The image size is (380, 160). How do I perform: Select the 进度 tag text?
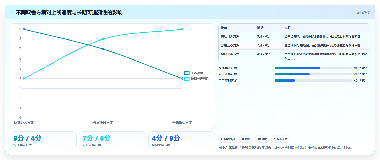pos(264,139)
